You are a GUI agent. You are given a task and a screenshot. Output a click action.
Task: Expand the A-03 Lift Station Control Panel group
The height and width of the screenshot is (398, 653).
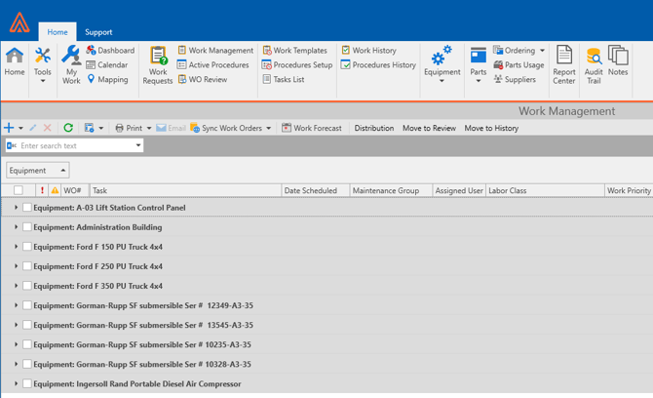pyautogui.click(x=16, y=208)
